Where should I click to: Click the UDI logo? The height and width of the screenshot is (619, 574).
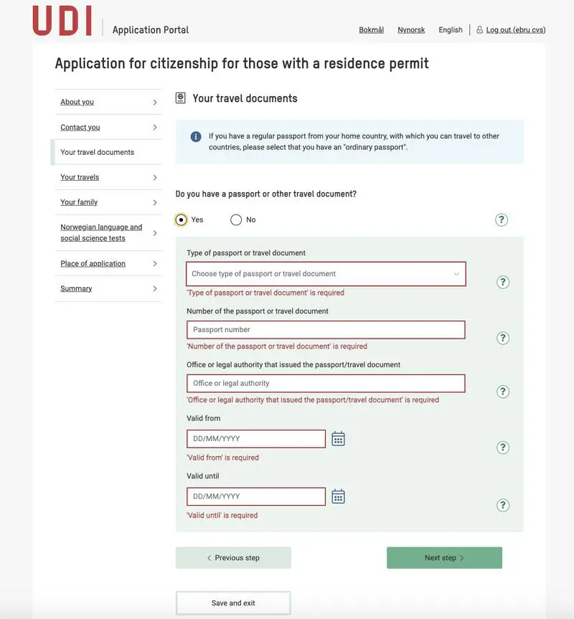62,21
